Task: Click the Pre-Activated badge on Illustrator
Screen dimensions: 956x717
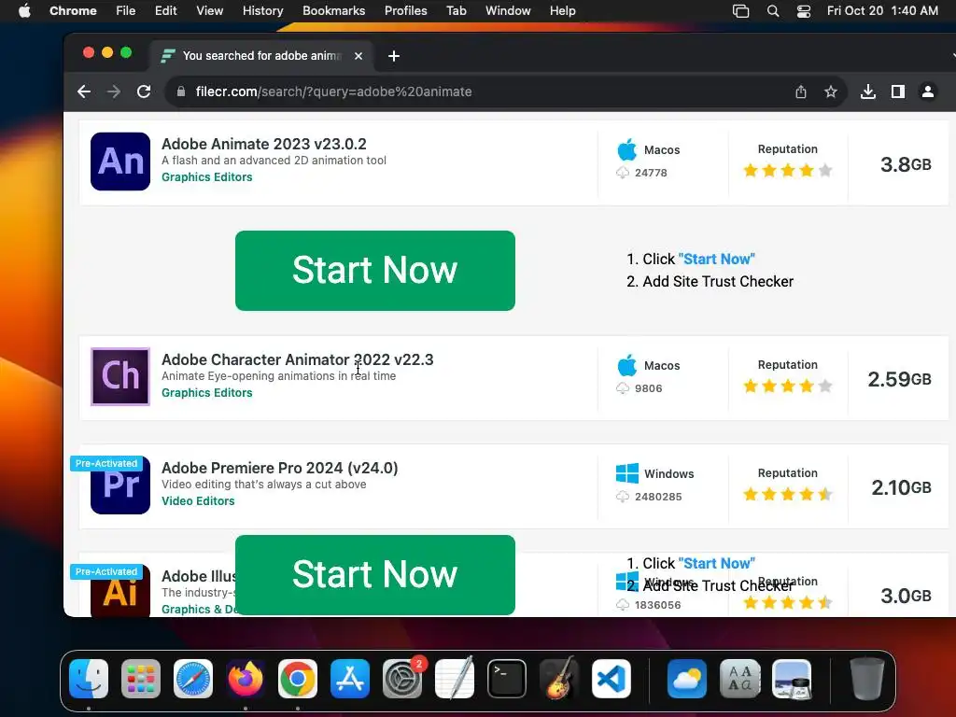Action: [x=106, y=572]
